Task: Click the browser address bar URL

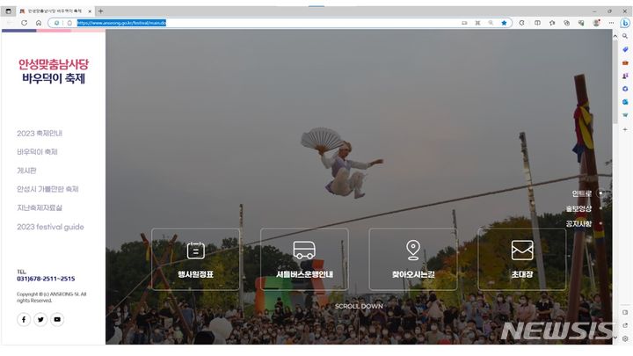Action: [x=121, y=22]
